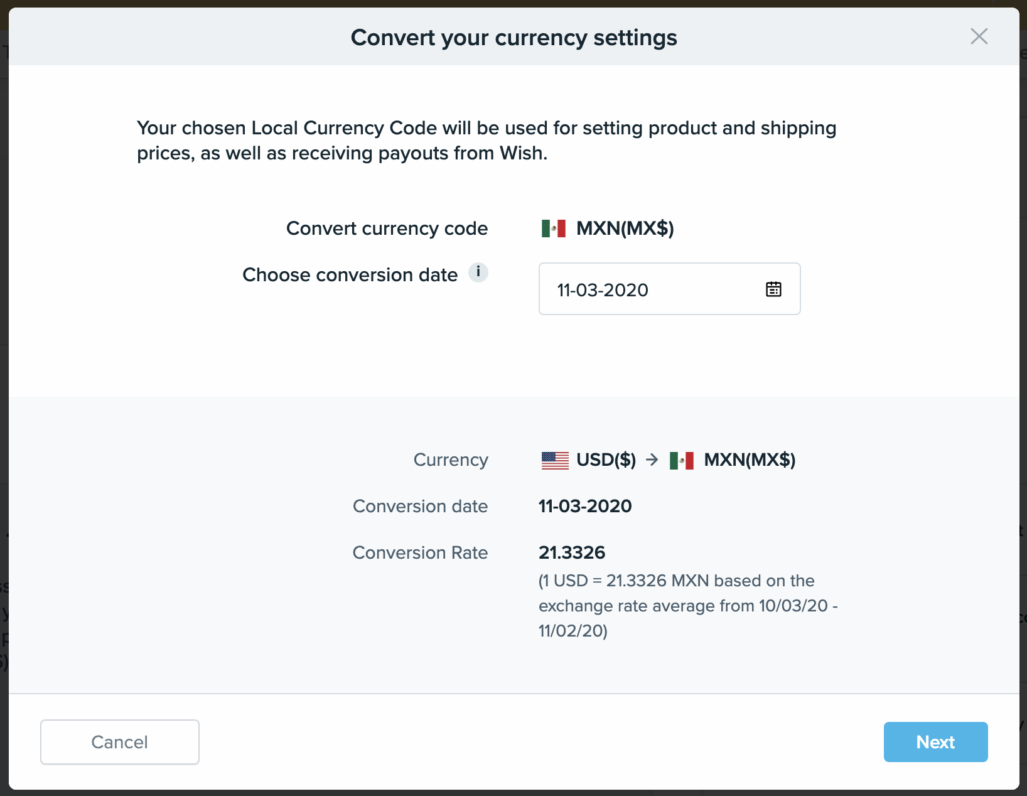This screenshot has width=1027, height=796.
Task: Click the MXN(MX$) target currency in summary
Action: [750, 460]
